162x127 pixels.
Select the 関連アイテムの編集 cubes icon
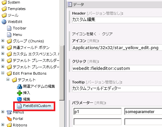pyautogui.click(x=20, y=87)
